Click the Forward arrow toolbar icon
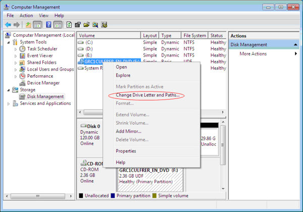303x212 pixels. tap(17, 25)
